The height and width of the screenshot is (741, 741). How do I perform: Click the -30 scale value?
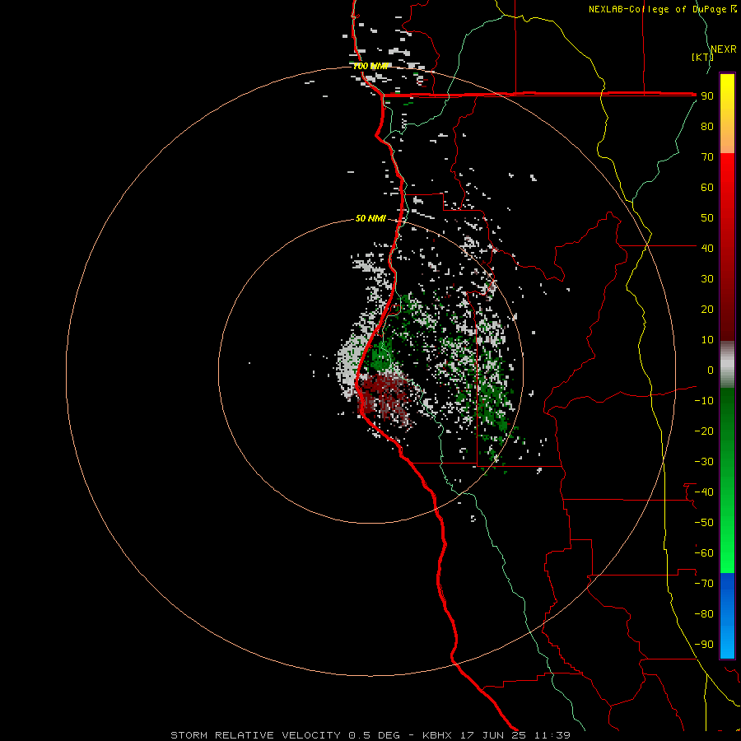click(x=704, y=462)
